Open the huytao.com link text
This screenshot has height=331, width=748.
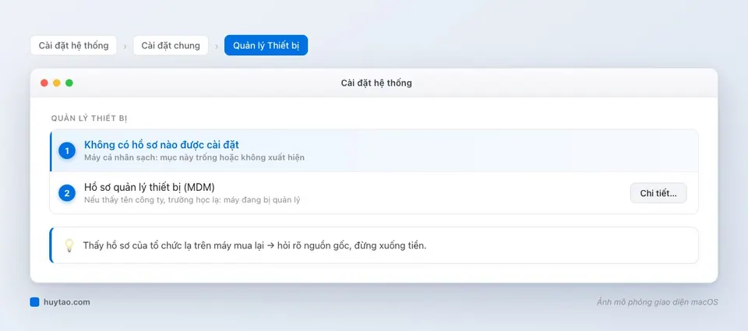(x=67, y=302)
